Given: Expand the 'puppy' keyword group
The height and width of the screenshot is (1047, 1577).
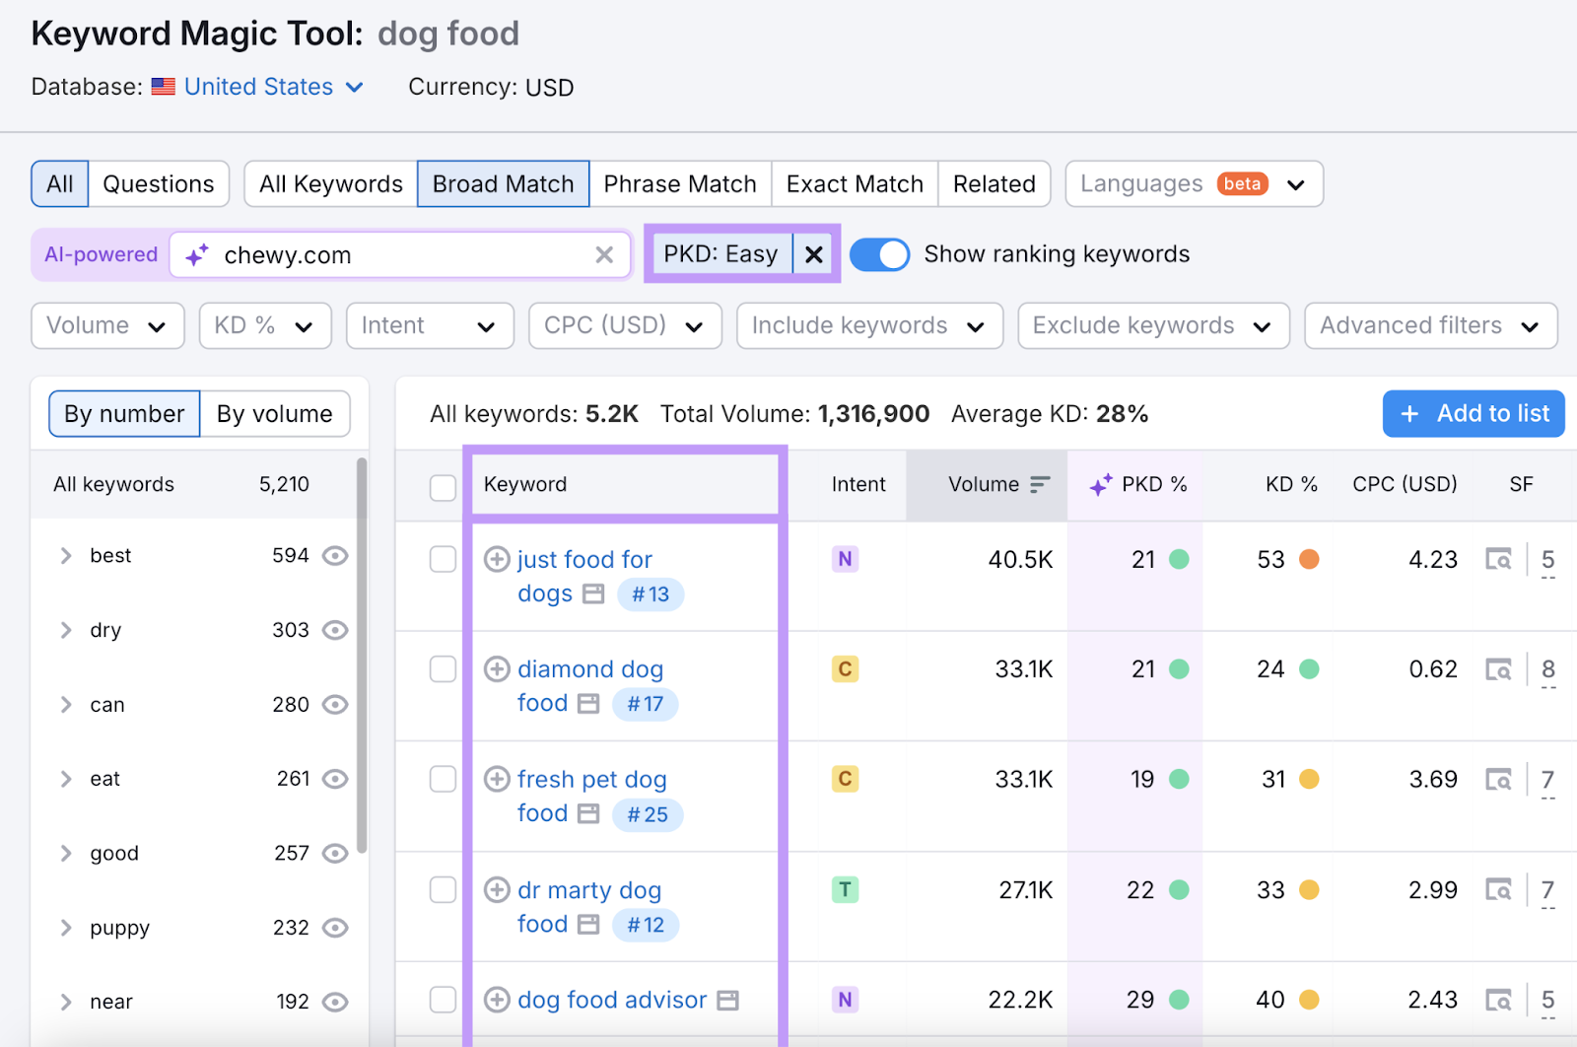Looking at the screenshot, I should tap(66, 928).
